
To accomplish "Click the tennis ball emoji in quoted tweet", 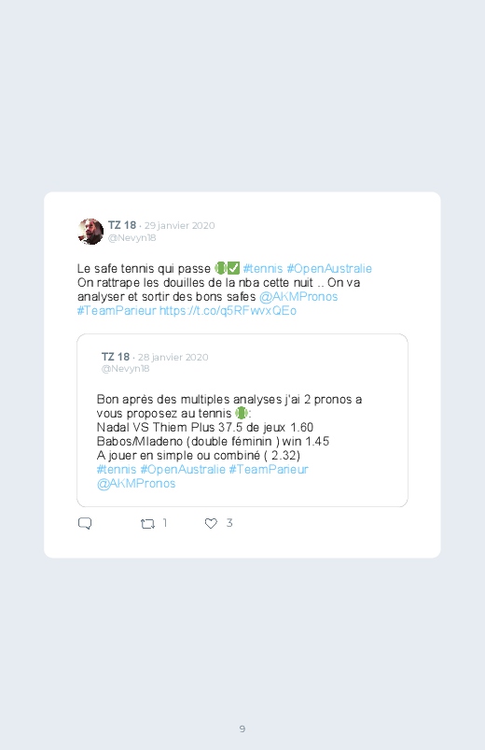I will coord(242,413).
